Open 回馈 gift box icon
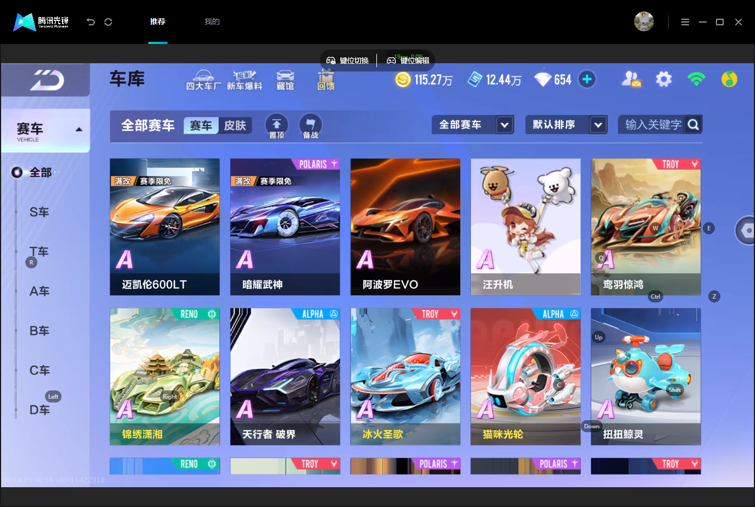755x507 pixels. [x=326, y=80]
